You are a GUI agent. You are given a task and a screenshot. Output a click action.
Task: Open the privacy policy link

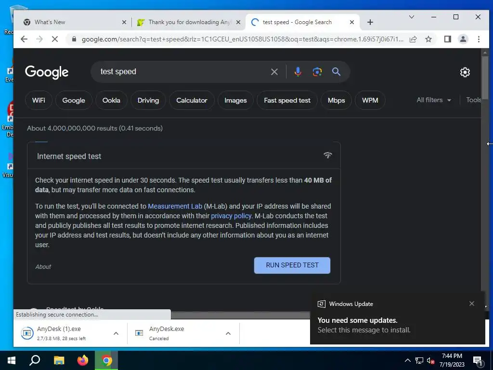click(x=231, y=216)
